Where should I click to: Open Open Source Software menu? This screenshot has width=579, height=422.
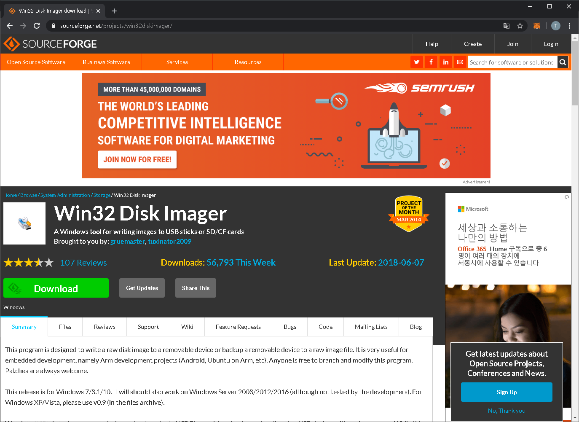(36, 62)
